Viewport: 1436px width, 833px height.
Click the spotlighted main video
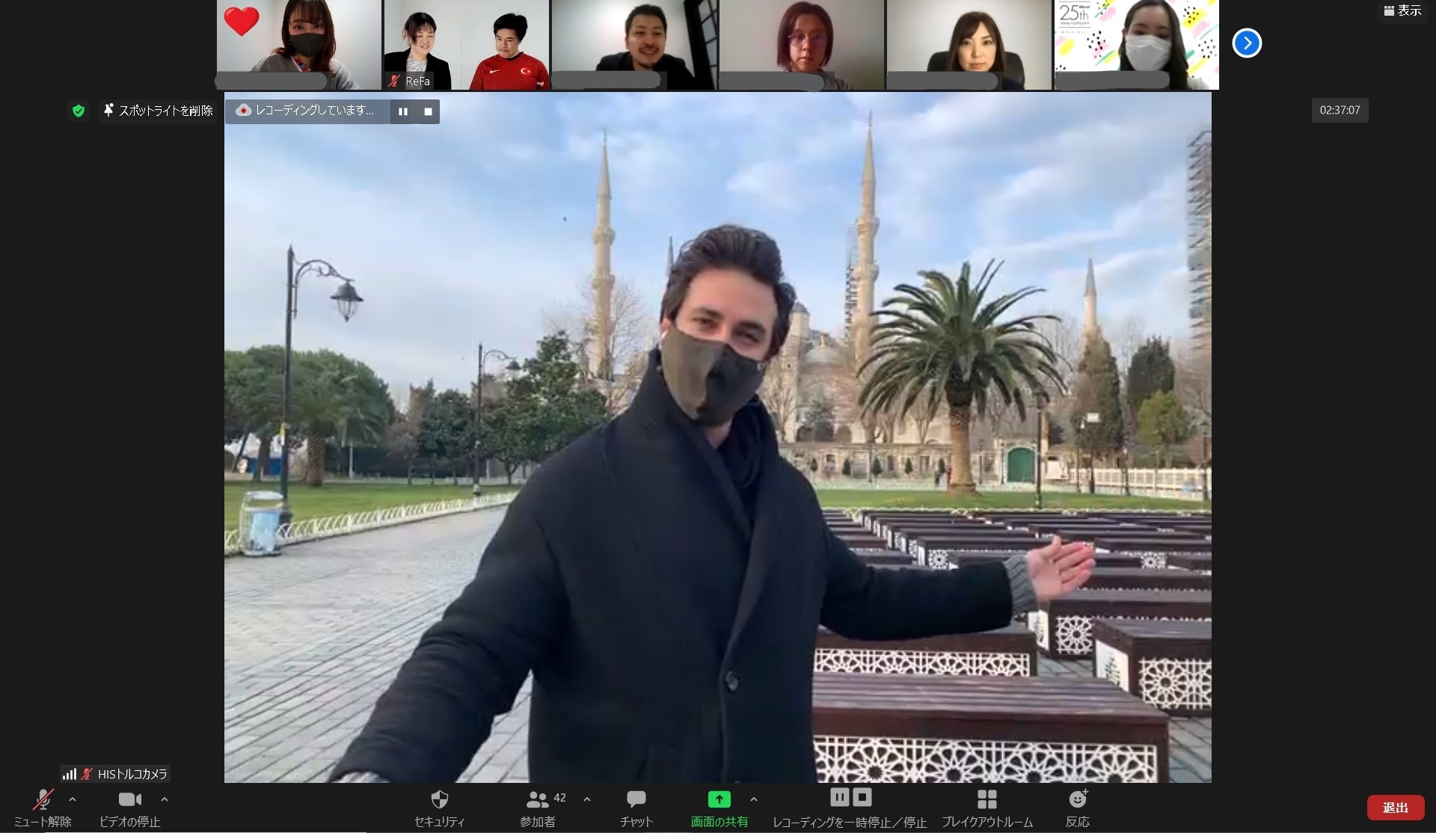coord(718,437)
